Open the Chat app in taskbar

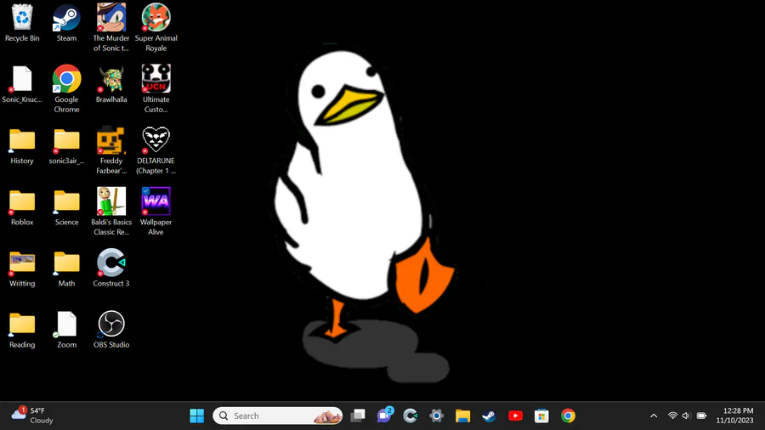[384, 416]
